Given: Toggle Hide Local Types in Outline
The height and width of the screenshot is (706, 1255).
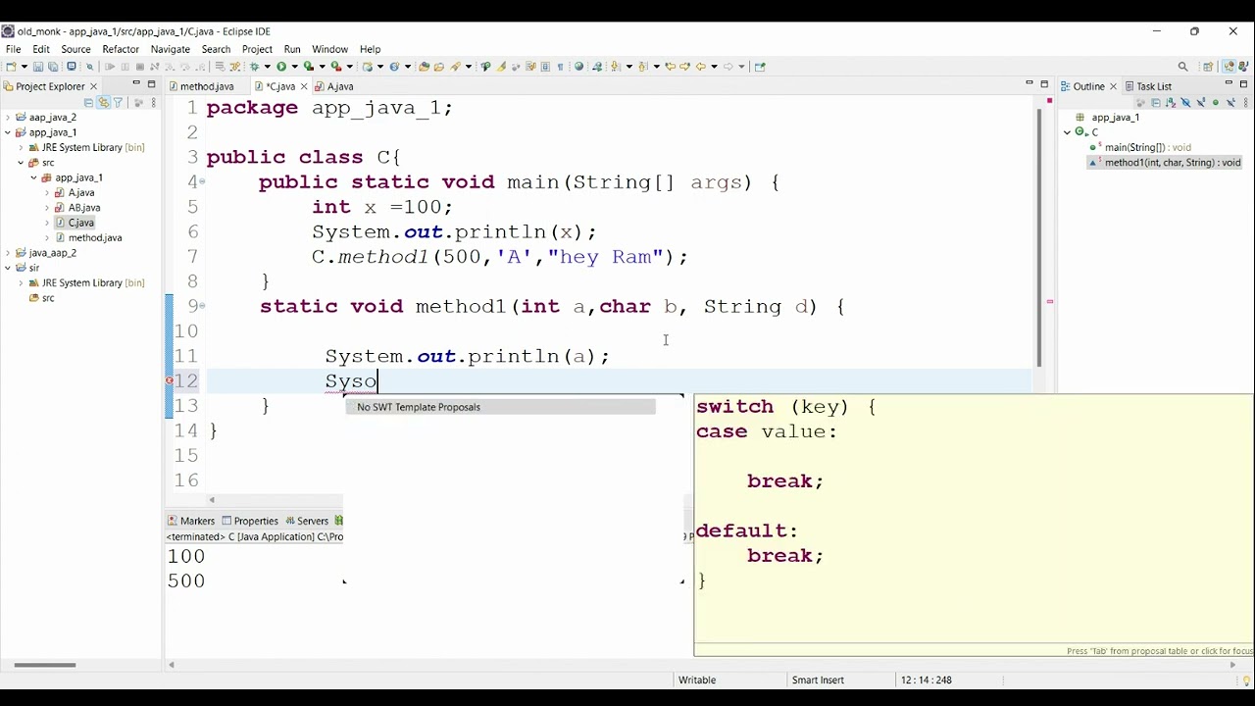Looking at the screenshot, I should pos(1230,103).
